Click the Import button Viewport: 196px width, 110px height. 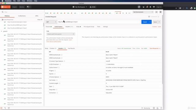(x=14, y=7)
